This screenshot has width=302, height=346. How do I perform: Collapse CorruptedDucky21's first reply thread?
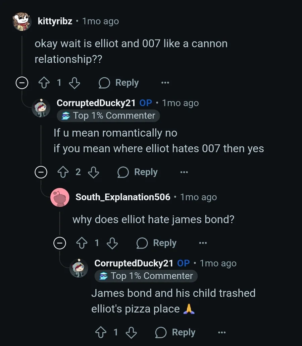(41, 172)
